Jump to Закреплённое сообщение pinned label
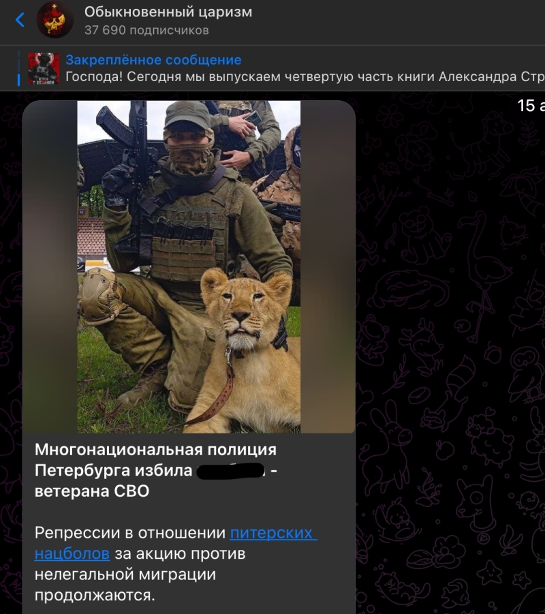 tap(153, 60)
